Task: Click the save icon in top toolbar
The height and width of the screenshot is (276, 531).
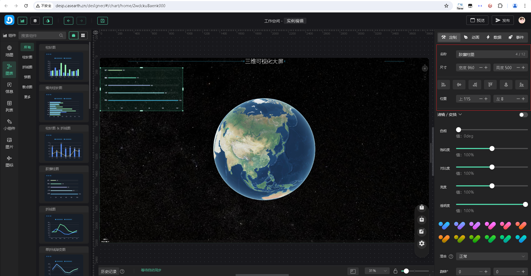Action: tap(102, 21)
